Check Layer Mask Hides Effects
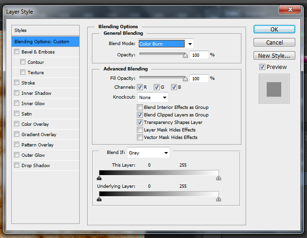Screen dimensions: 307x238 click(x=140, y=130)
